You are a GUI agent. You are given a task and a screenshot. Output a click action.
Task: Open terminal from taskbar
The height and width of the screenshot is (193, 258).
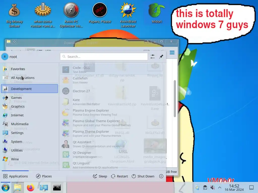click(x=57, y=187)
